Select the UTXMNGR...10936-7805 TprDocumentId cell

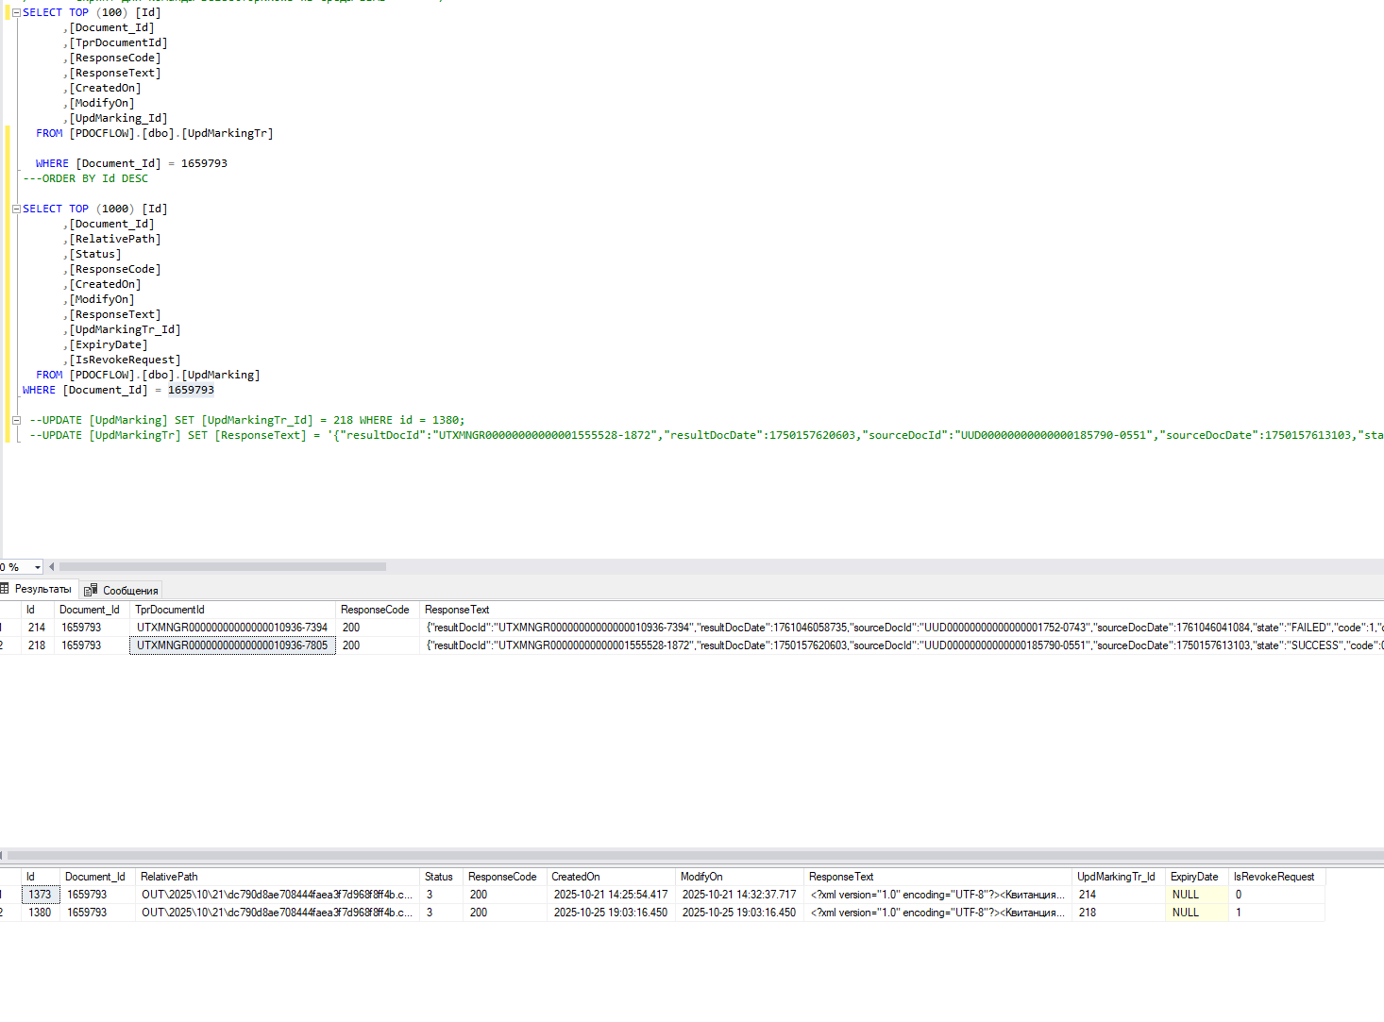(232, 645)
